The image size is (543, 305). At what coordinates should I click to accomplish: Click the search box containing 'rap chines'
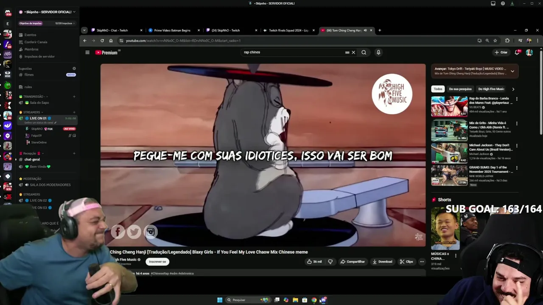[x=293, y=53]
